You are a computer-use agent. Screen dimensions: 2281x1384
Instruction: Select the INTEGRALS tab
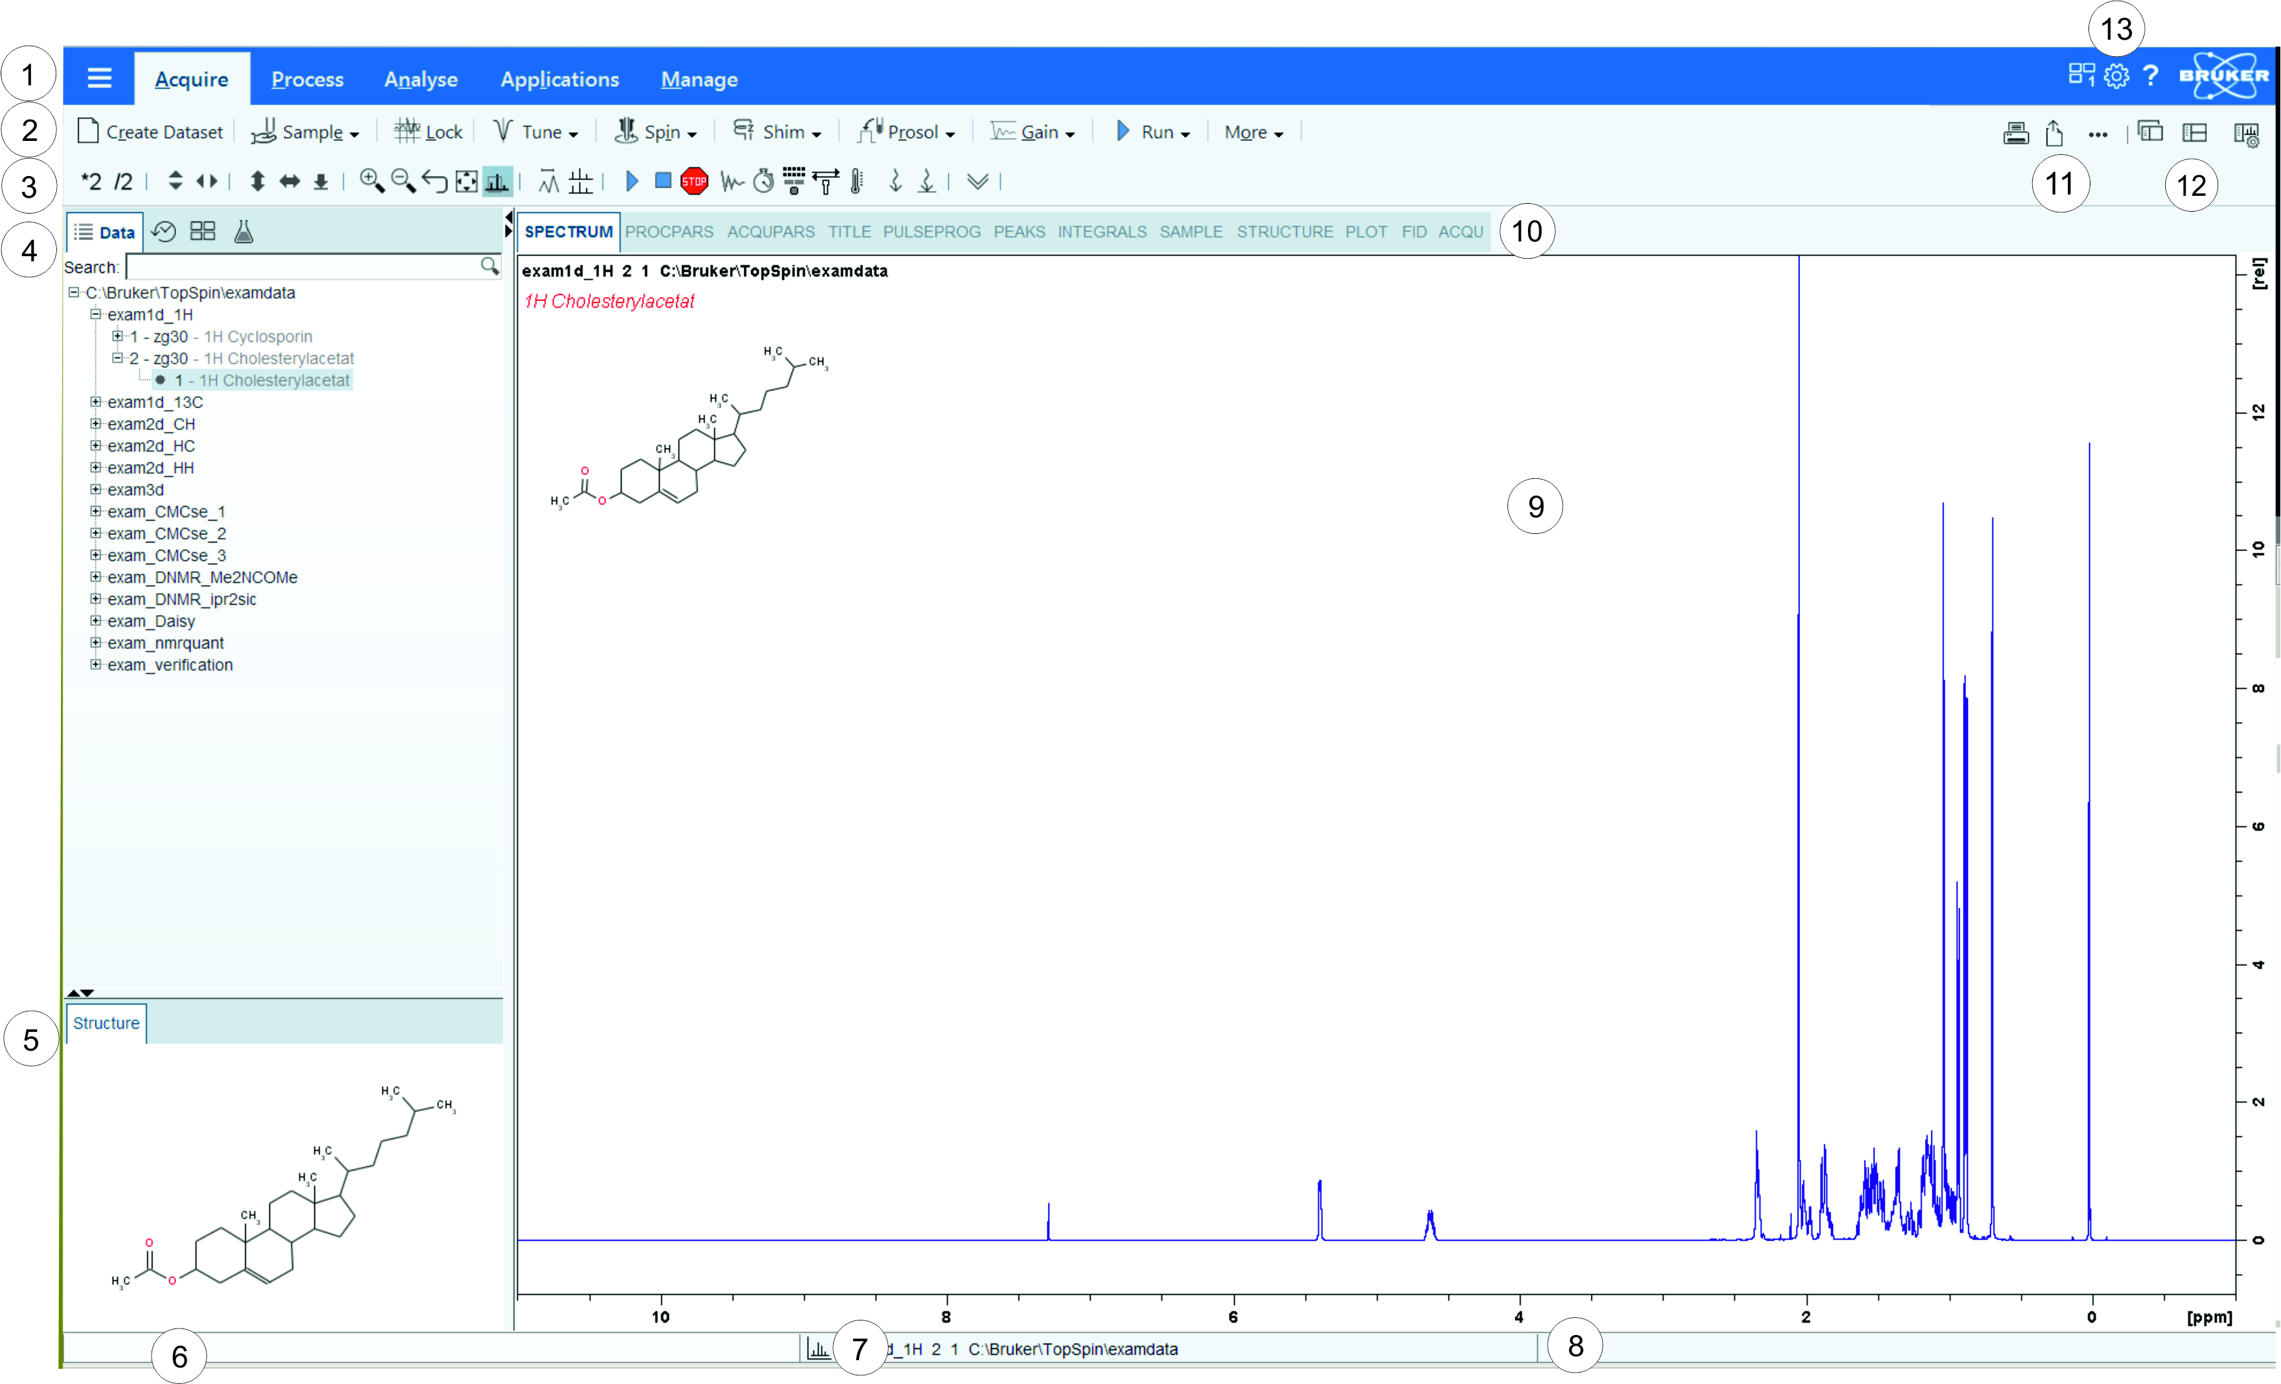[1102, 232]
